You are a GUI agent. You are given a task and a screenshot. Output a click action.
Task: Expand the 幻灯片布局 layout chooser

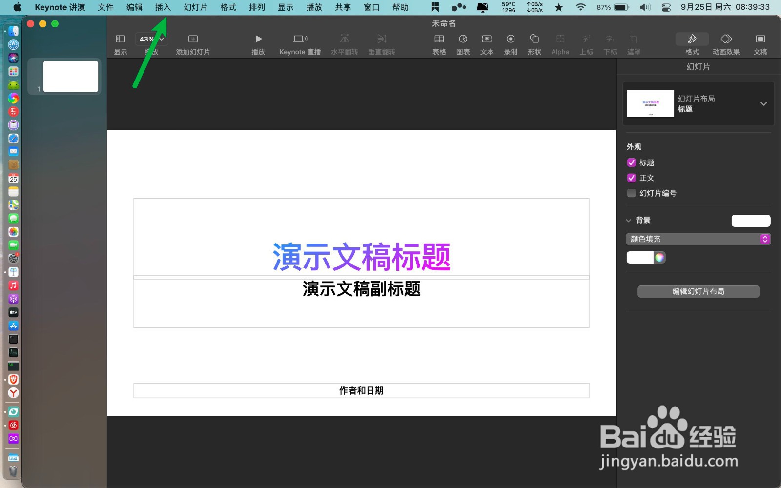[x=699, y=103]
